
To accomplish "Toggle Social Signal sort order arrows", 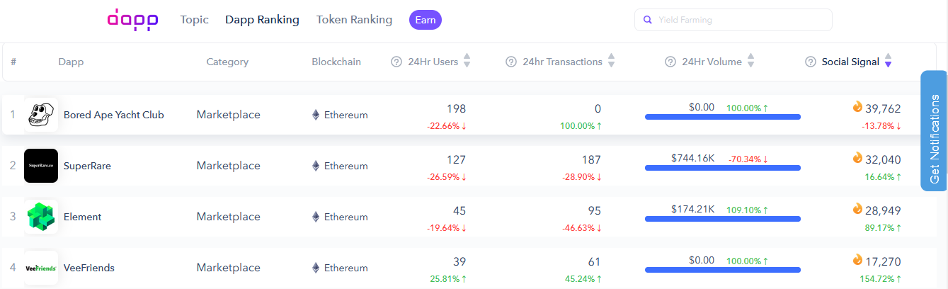I will (x=888, y=61).
